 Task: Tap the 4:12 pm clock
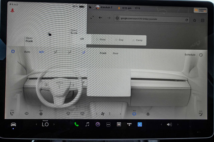pyautogui.click(x=127, y=8)
